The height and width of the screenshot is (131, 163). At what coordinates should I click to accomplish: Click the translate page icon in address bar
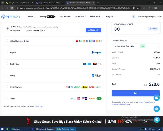coord(134,8)
